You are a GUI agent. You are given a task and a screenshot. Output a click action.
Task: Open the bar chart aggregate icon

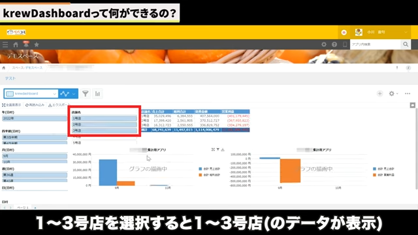click(97, 93)
